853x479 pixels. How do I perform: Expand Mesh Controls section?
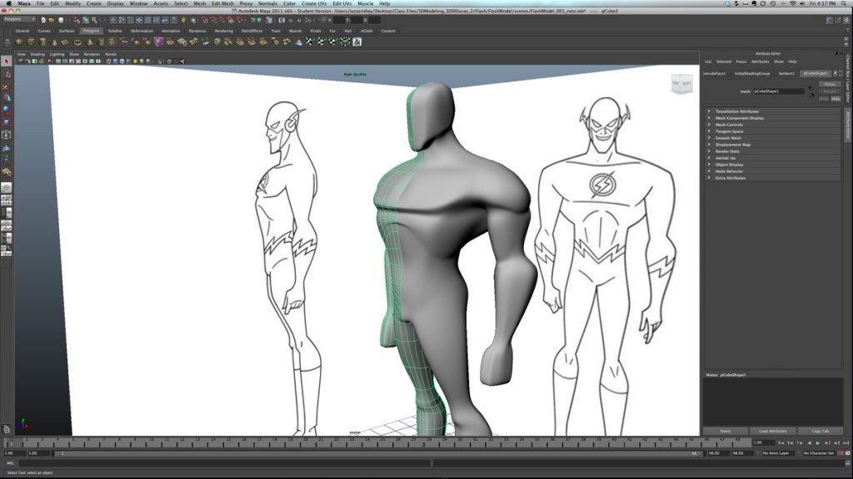tap(772, 125)
